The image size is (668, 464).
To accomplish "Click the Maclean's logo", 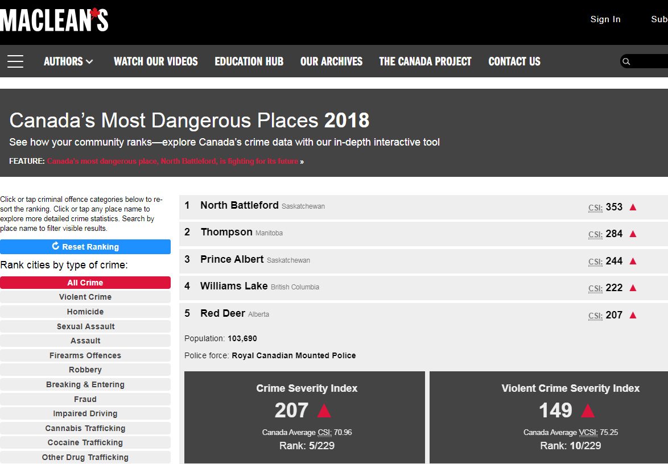I will tap(54, 20).
